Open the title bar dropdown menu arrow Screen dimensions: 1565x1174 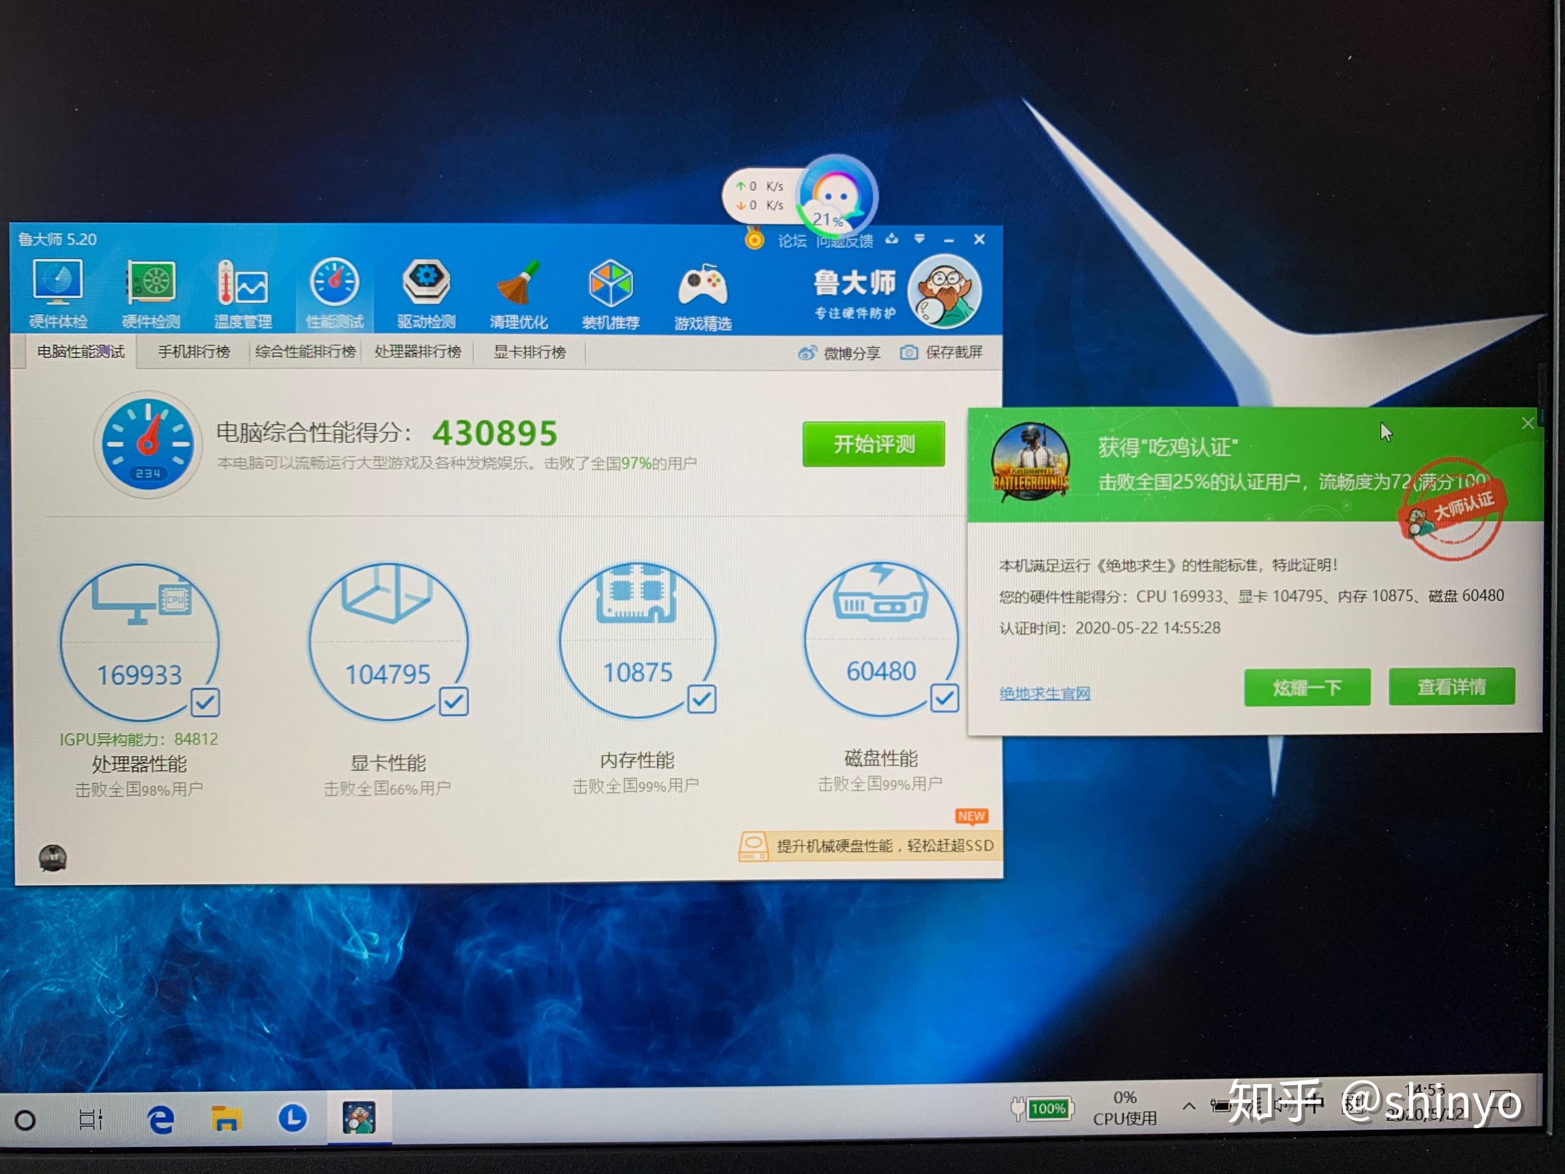click(919, 238)
